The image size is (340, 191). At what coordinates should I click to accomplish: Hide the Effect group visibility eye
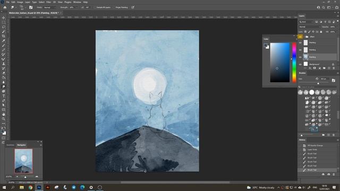[300, 37]
